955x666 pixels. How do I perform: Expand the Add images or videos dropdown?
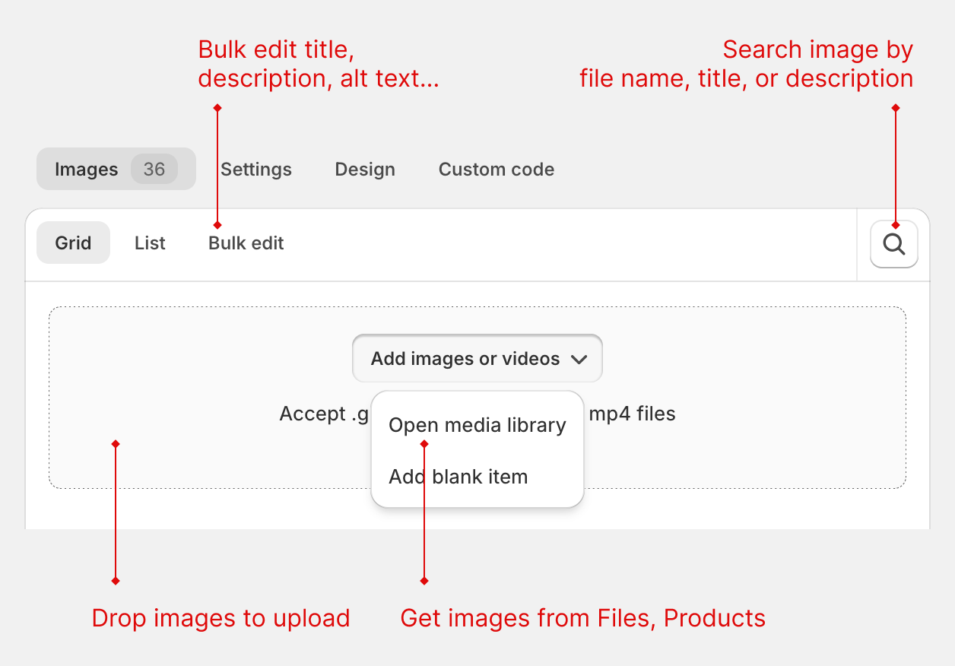[x=477, y=358]
